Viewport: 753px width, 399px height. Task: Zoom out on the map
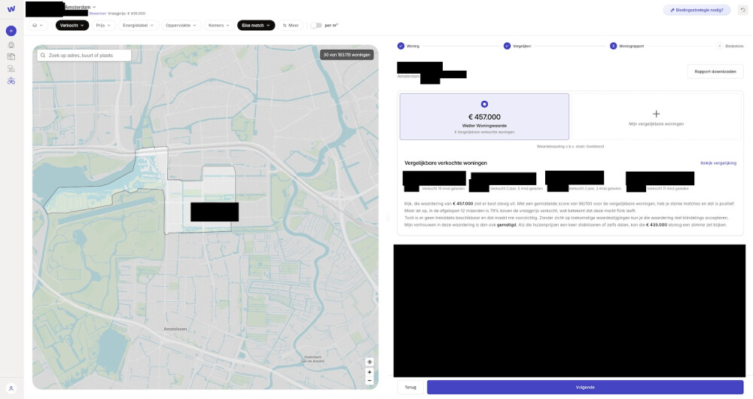pos(369,381)
